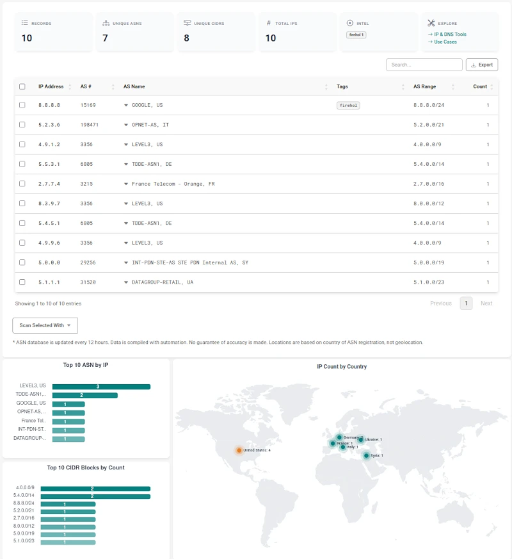Select the checkbox for 2.7.7.4
The image size is (512, 559).
click(x=22, y=184)
